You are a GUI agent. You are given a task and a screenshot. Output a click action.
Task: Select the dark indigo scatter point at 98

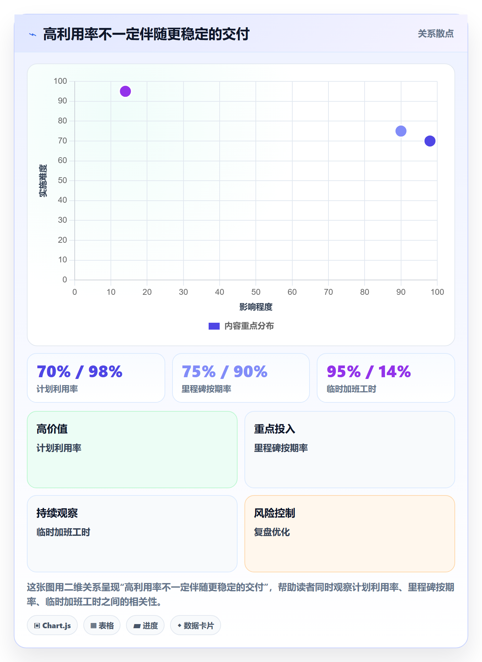(430, 141)
